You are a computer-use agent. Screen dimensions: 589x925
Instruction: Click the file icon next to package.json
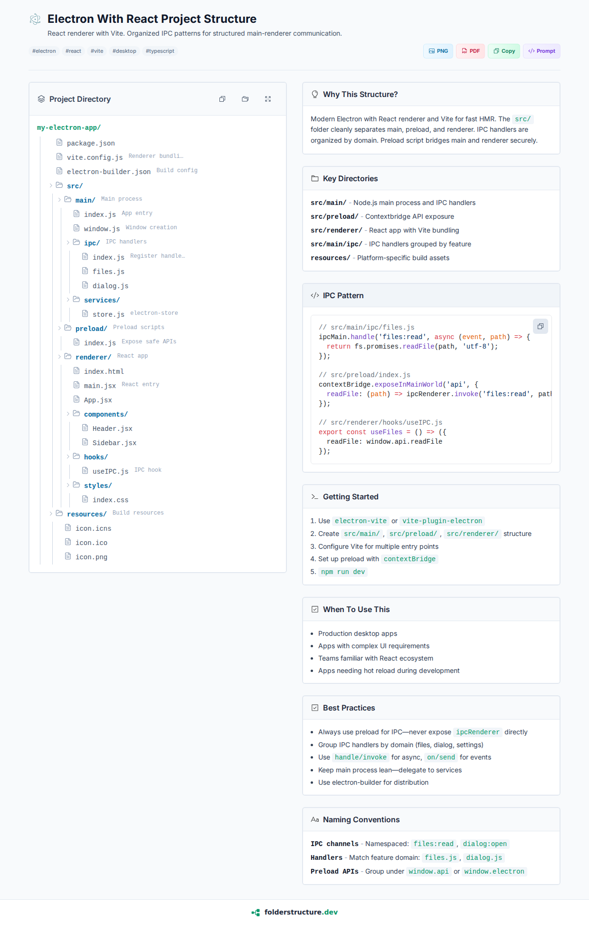pos(59,143)
